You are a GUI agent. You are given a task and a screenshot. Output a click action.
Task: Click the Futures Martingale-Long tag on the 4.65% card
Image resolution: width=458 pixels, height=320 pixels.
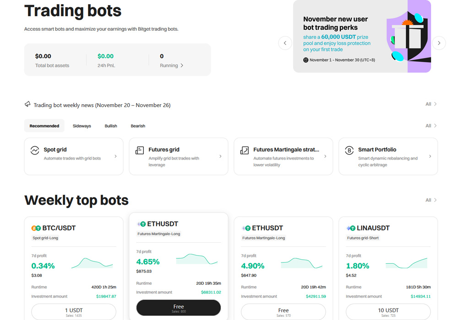[x=158, y=234]
